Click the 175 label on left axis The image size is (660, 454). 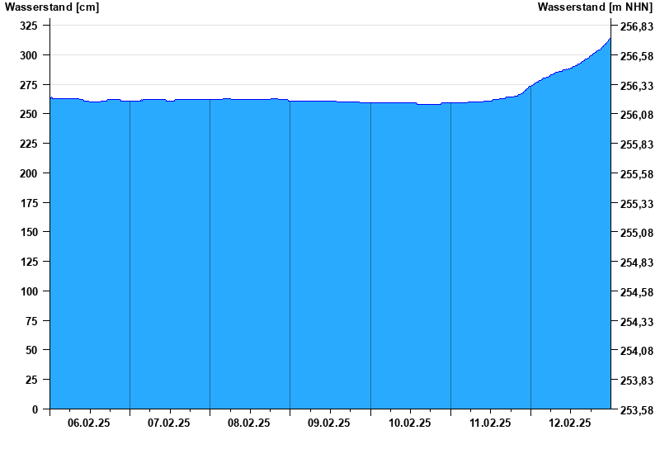tap(29, 203)
